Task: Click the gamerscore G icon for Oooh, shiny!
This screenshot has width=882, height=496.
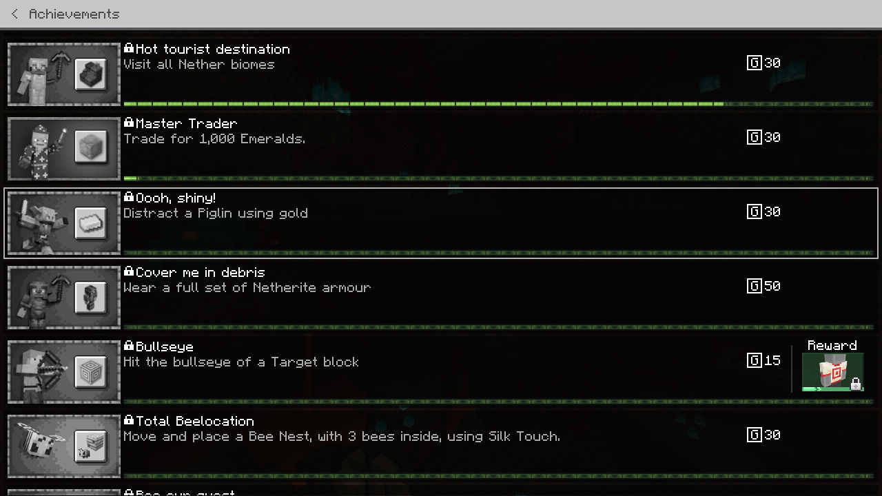Action: (755, 211)
